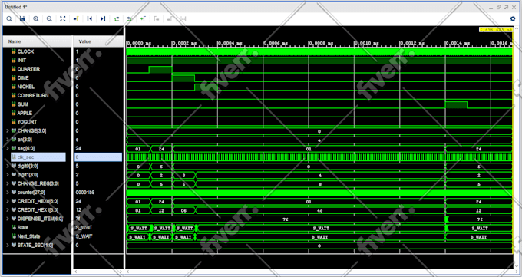
Task: Go to time zero icon
Action: (x=89, y=19)
